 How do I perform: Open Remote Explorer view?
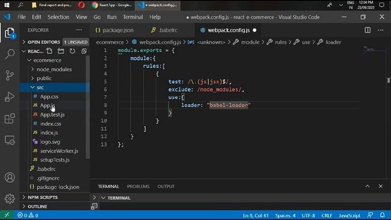(x=10, y=140)
